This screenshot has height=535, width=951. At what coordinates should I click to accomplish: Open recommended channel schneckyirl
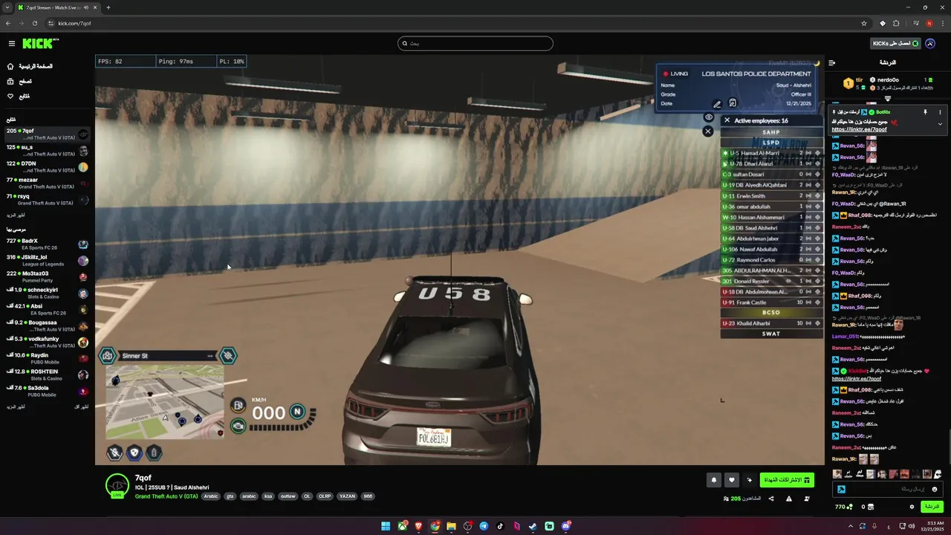[46, 294]
